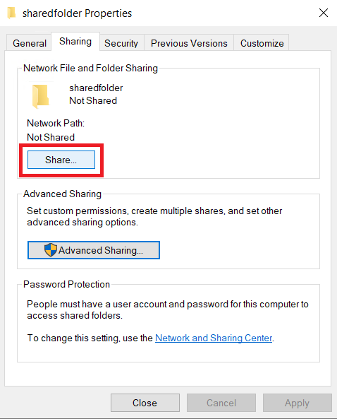Go to the Customize tab
Screen dimensions: 337x419
coord(262,43)
